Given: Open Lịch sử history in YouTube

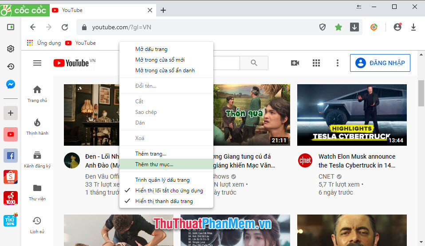Looking at the screenshot, I should pyautogui.click(x=37, y=226).
